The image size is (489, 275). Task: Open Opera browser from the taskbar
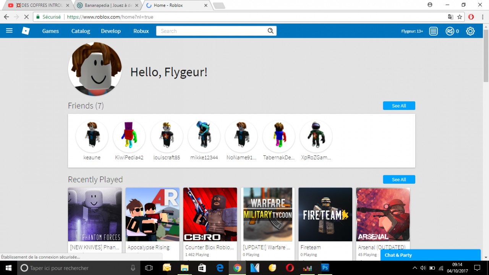coord(290,268)
